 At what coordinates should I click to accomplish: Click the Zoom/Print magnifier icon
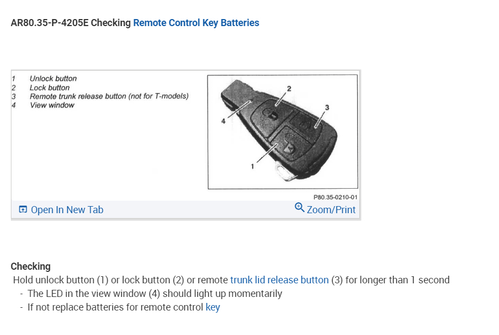point(299,207)
